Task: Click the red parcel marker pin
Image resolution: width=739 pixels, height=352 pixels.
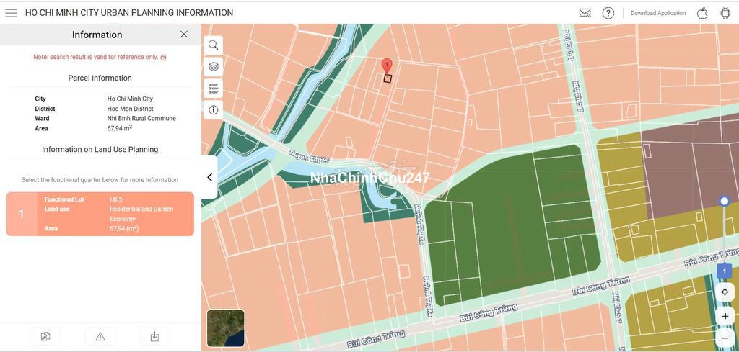Action: pyautogui.click(x=387, y=66)
